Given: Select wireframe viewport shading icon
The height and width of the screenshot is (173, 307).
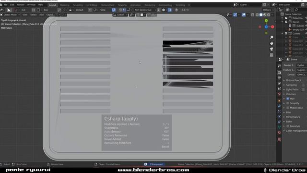Looking at the screenshot, I should tap(257, 15).
